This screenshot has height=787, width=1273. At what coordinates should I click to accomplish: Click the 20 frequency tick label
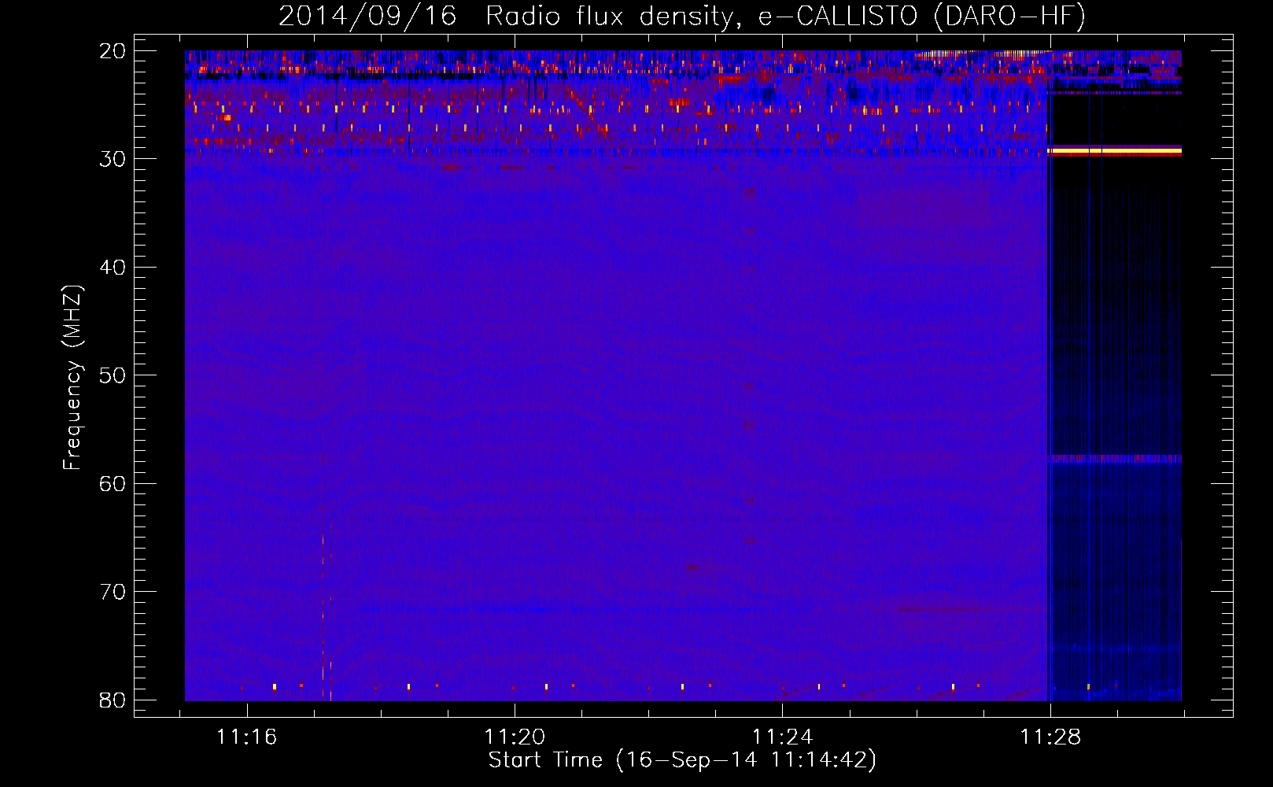pos(113,51)
